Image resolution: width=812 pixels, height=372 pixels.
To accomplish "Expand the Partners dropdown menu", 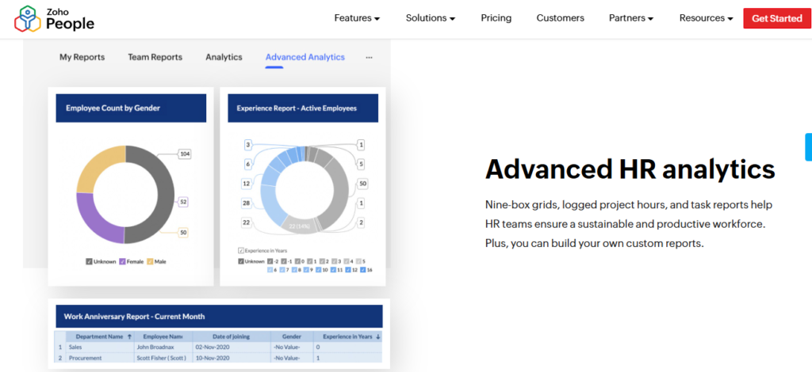I will click(630, 18).
